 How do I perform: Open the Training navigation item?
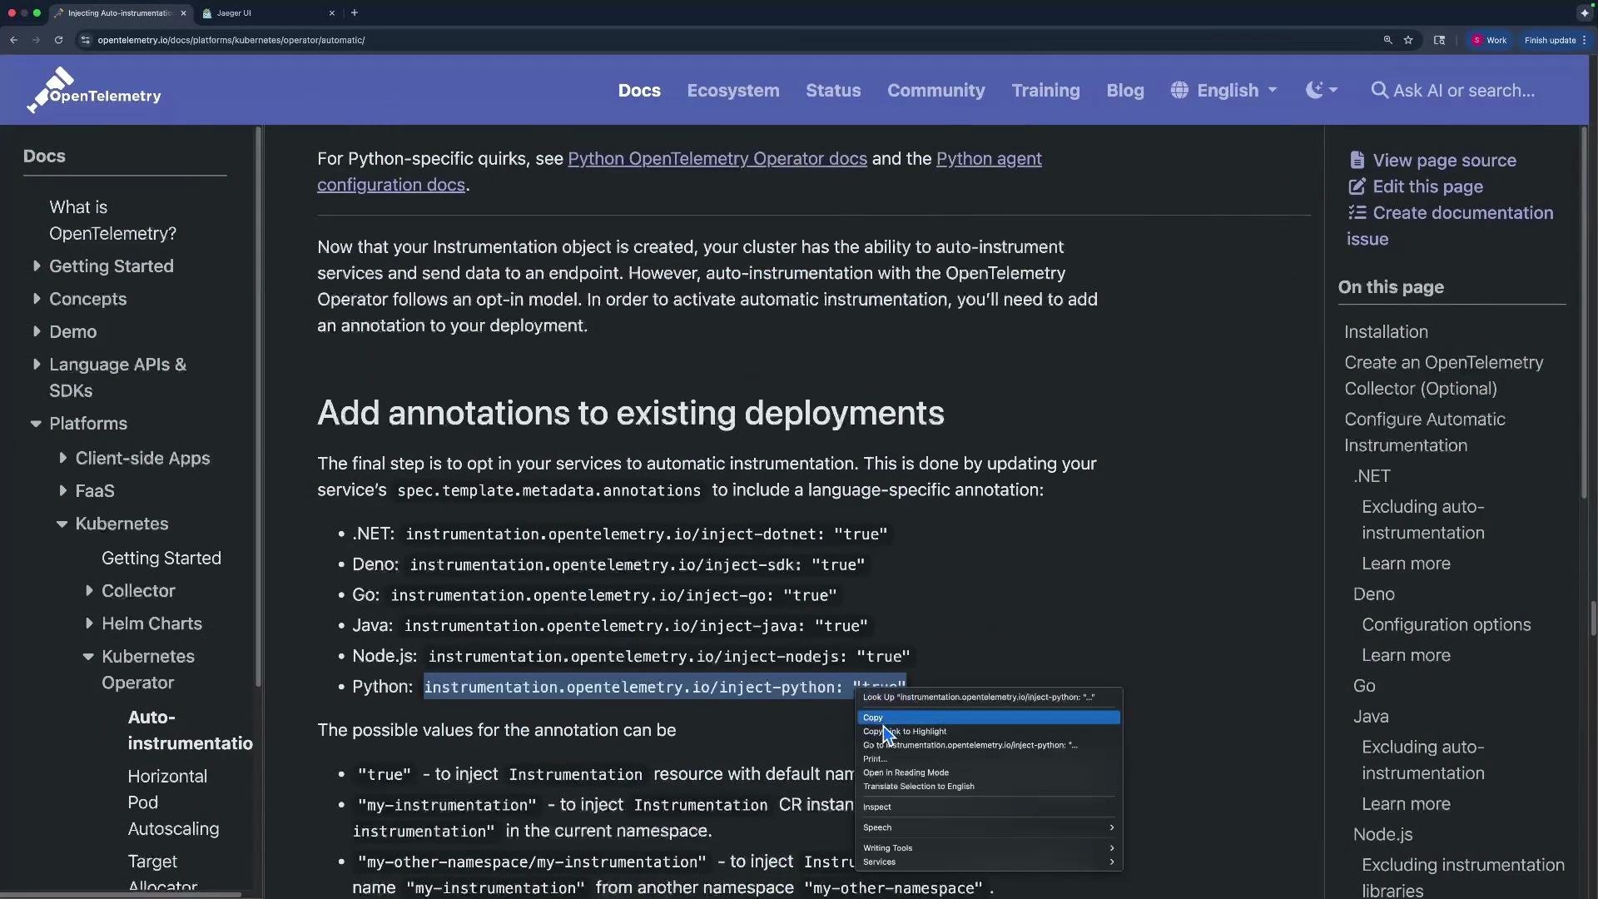point(1045,91)
